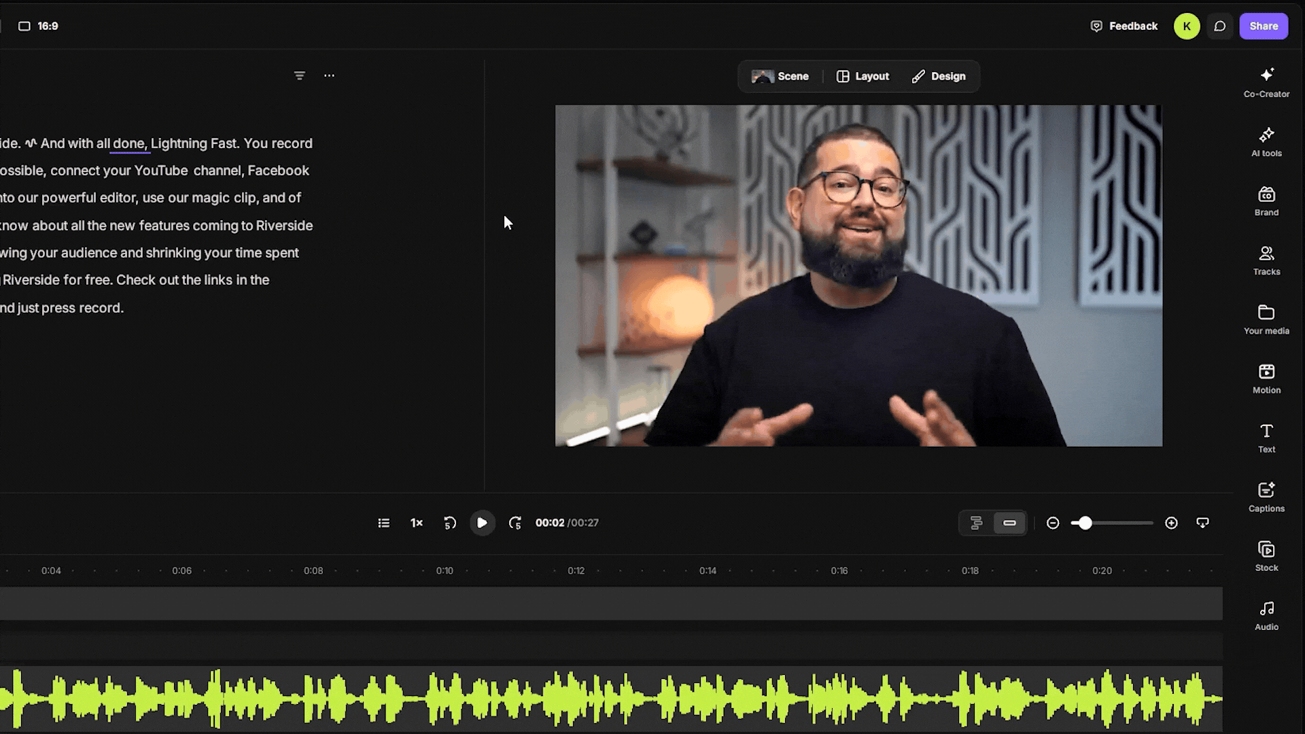This screenshot has height=734, width=1305.
Task: Jump to the 0:16 timeline mark
Action: click(839, 571)
